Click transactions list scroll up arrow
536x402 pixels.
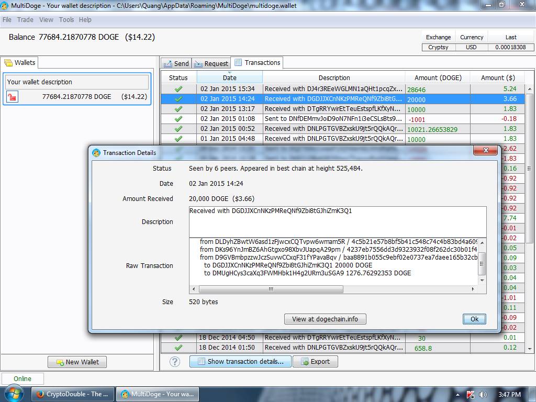[x=530, y=89]
